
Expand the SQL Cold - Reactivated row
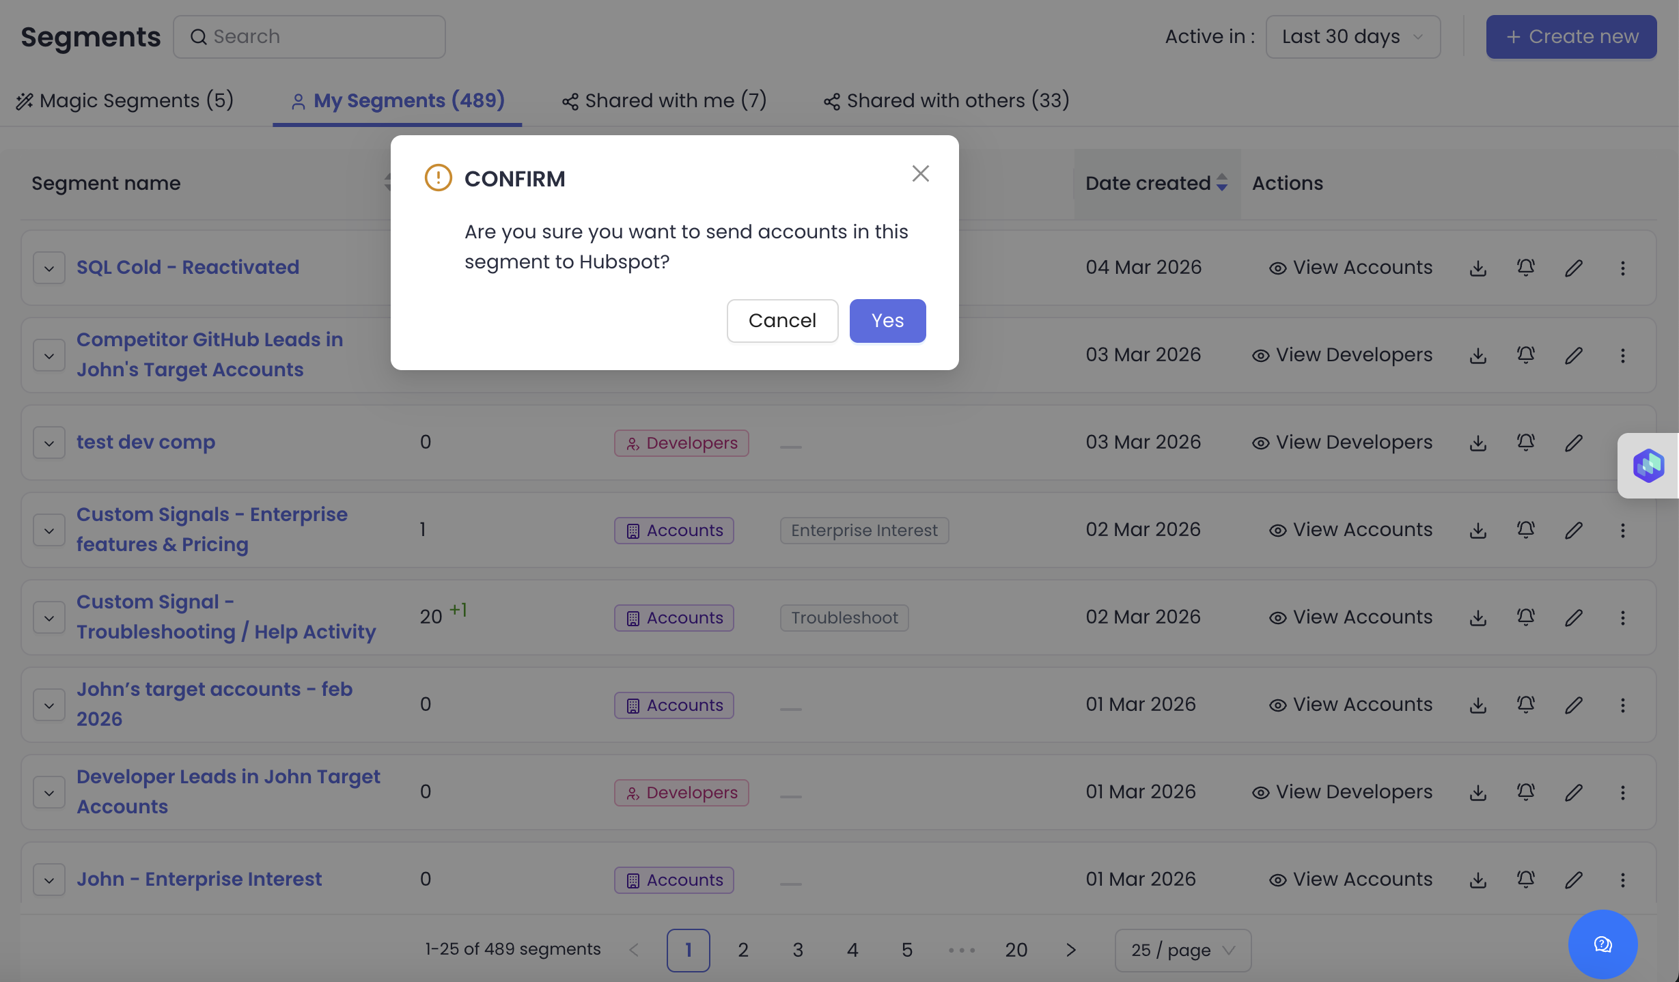pos(49,268)
